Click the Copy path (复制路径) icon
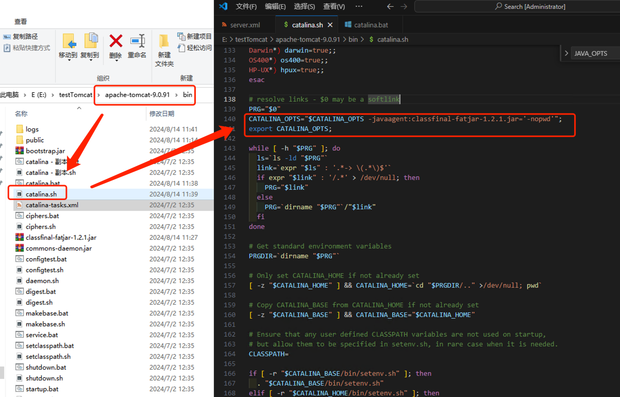This screenshot has height=397, width=620. 7,37
